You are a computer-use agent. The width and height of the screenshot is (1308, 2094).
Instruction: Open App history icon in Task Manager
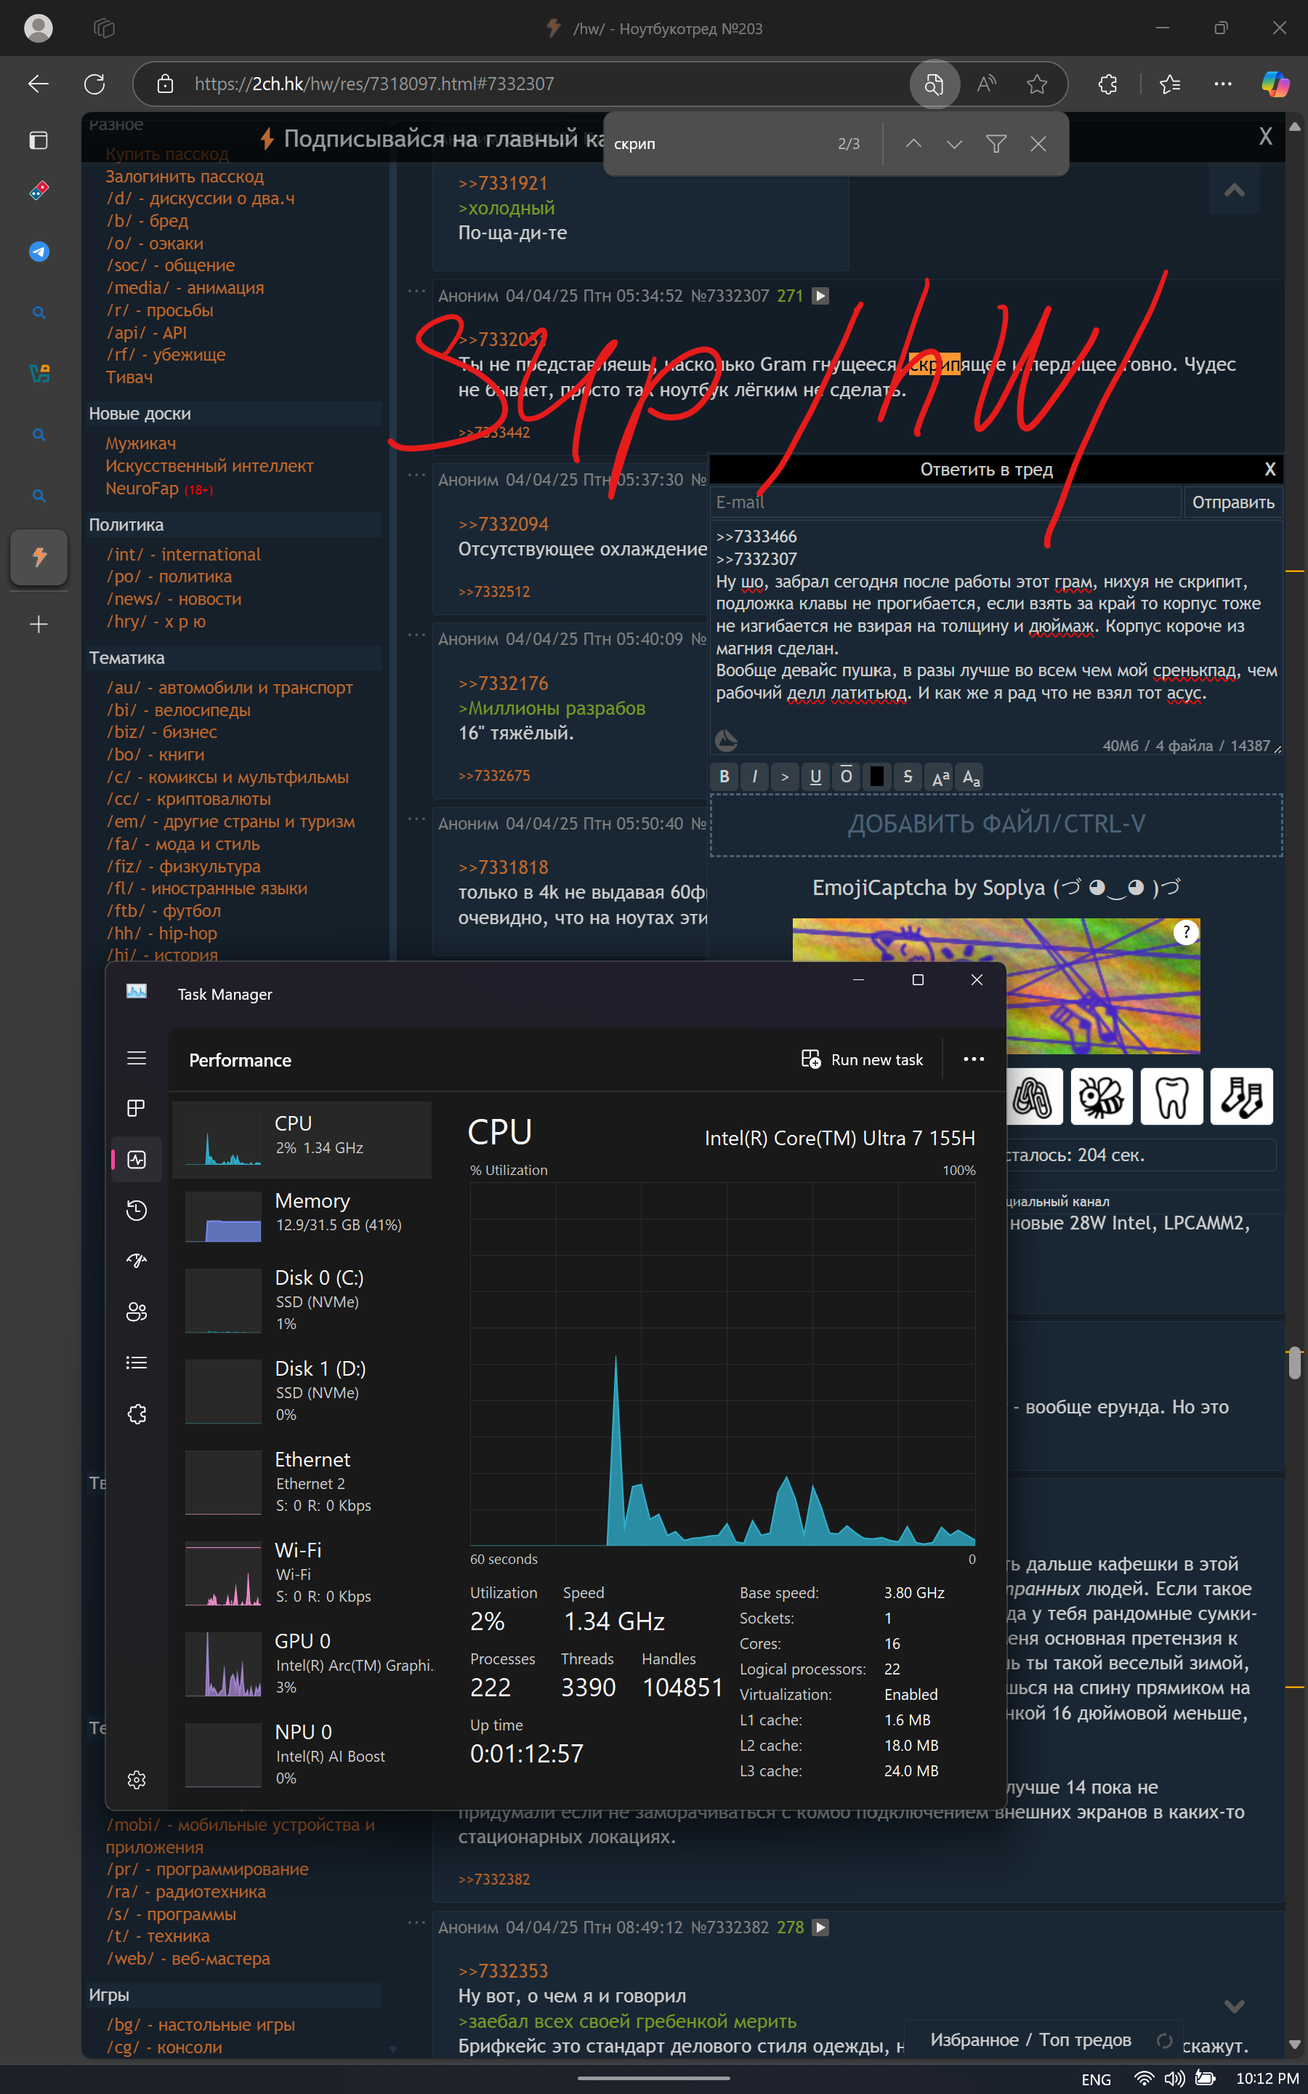point(137,1211)
